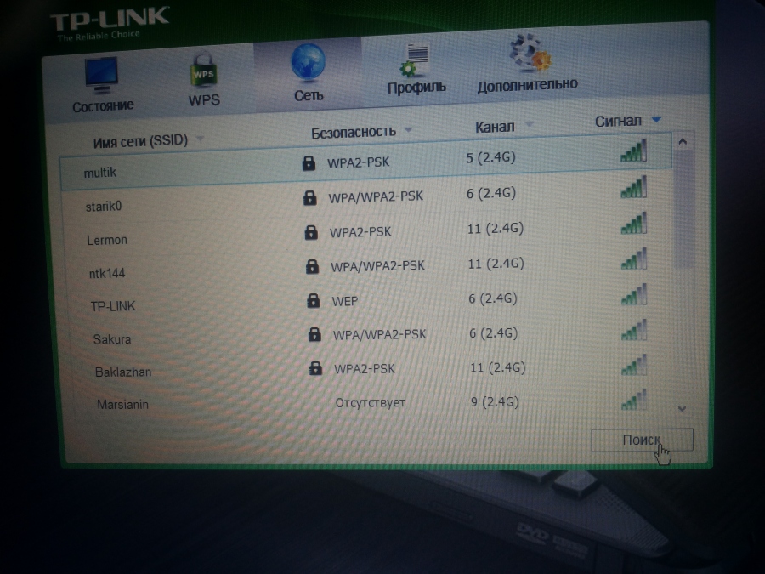Click WPA2-PSK in Lermon row

point(360,232)
